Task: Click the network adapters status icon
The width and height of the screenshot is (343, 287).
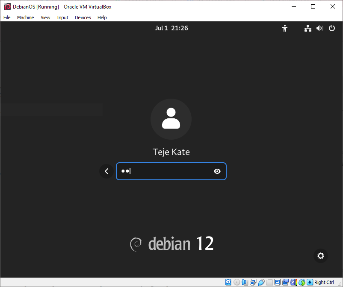Action: (253, 282)
